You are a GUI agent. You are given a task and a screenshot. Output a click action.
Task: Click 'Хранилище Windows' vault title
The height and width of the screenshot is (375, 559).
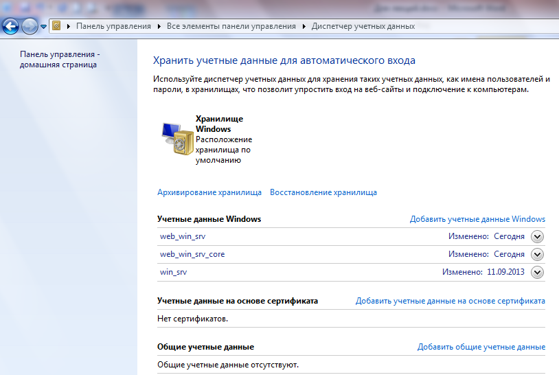pos(219,124)
